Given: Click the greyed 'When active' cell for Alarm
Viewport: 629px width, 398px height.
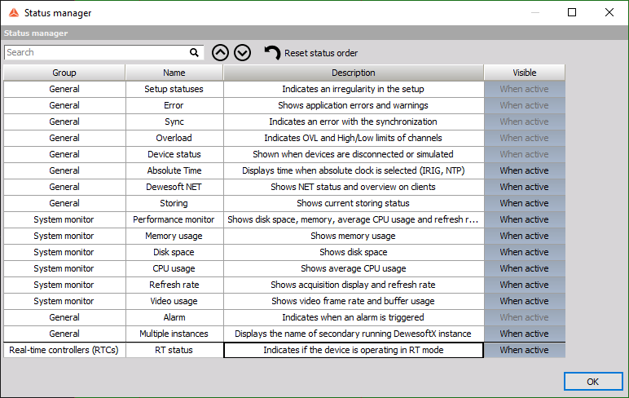Looking at the screenshot, I should (524, 318).
